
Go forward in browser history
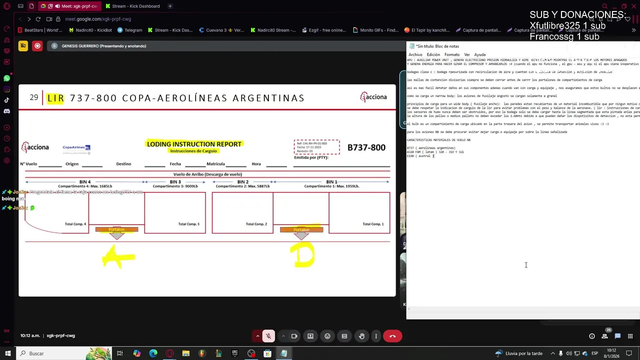[x=29, y=19]
